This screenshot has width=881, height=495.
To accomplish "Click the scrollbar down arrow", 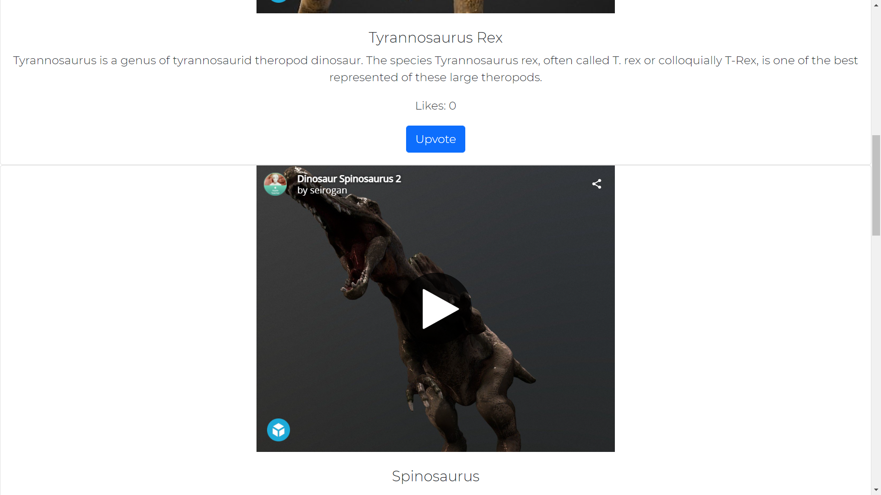I will point(876,490).
